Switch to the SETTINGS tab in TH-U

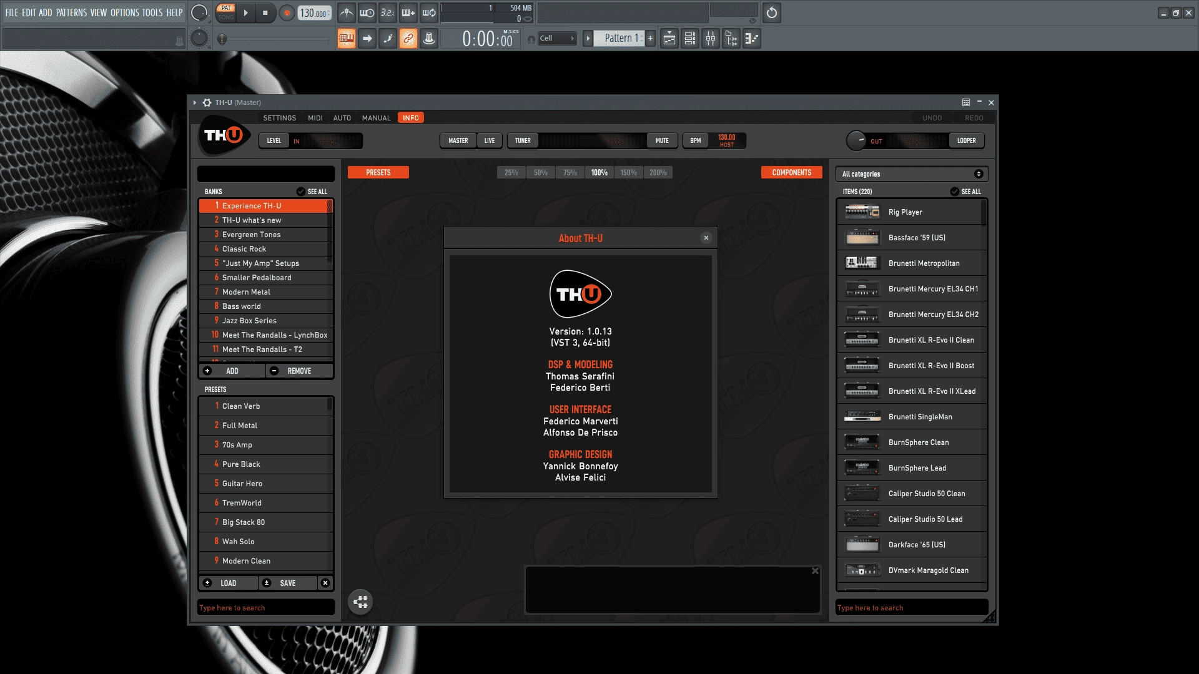pyautogui.click(x=279, y=118)
